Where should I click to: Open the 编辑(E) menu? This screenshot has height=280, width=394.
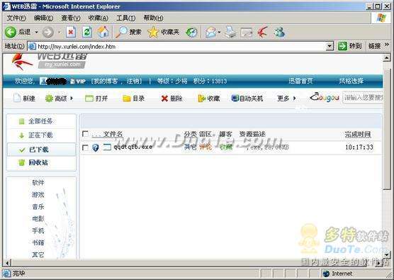(43, 18)
